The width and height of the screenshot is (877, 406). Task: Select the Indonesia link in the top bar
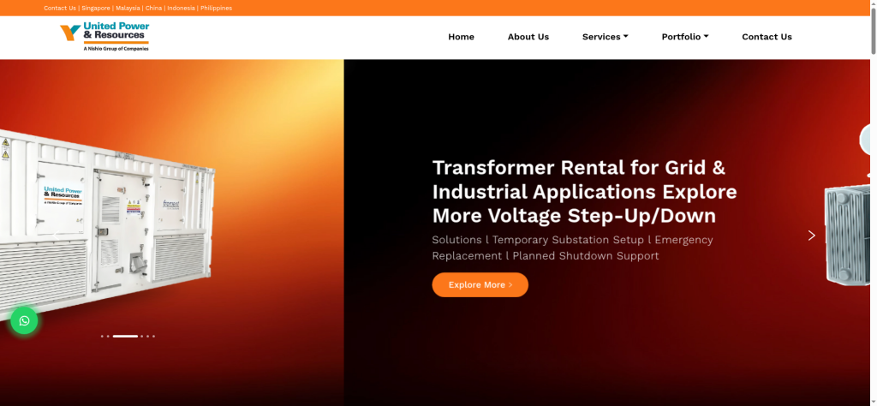click(x=182, y=8)
